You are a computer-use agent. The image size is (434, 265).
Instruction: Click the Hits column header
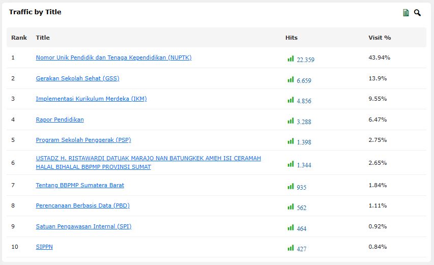click(292, 38)
